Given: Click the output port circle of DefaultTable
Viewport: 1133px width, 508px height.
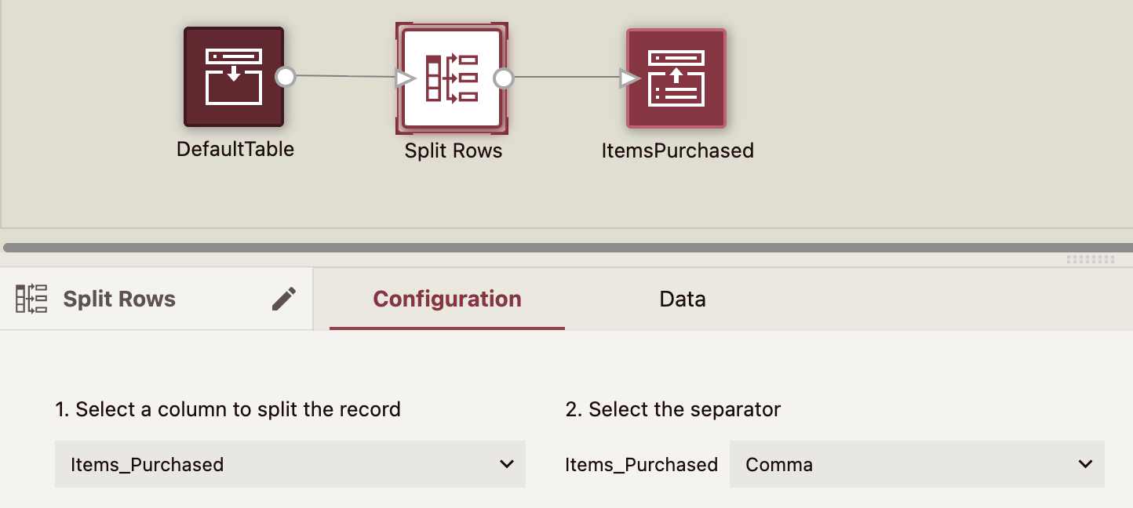Looking at the screenshot, I should [x=286, y=77].
